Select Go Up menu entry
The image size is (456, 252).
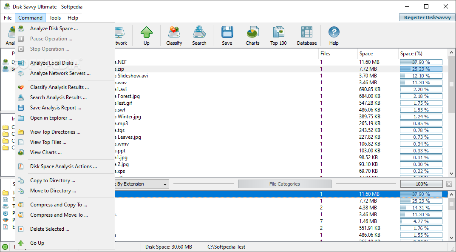coord(65,243)
